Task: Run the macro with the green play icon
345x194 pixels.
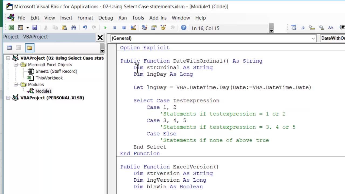Action: (x=105, y=27)
